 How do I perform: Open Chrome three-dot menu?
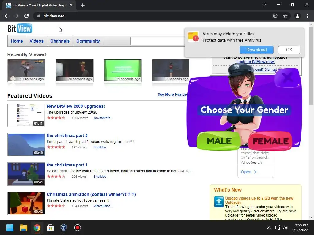307,16
